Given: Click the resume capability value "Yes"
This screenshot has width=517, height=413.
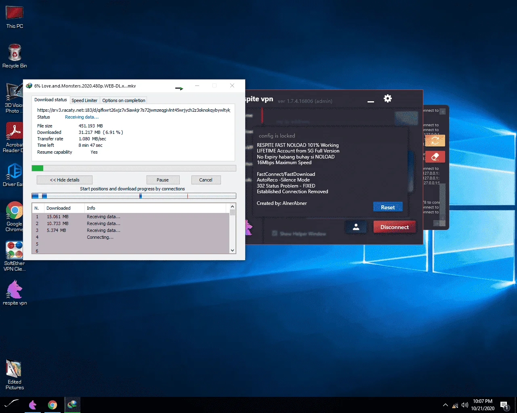Looking at the screenshot, I should click(94, 152).
